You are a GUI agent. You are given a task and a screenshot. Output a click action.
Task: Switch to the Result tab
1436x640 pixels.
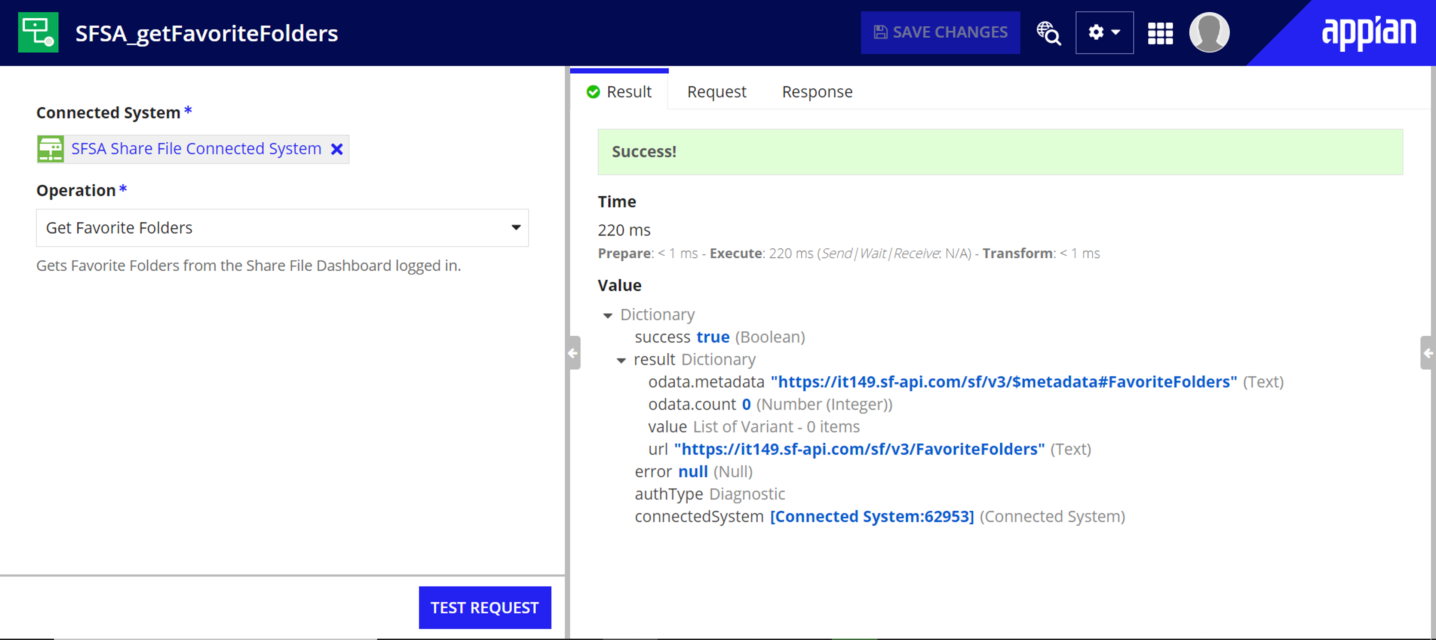pyautogui.click(x=619, y=92)
